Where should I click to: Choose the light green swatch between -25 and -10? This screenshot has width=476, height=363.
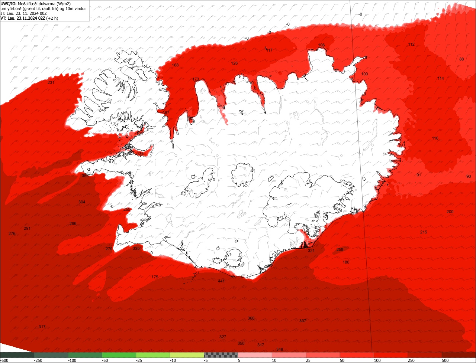click(153, 355)
